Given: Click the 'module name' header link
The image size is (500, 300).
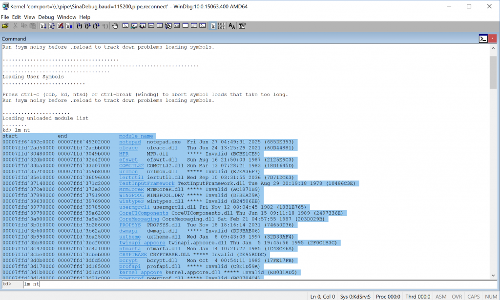Looking at the screenshot, I should pyautogui.click(x=136, y=136).
